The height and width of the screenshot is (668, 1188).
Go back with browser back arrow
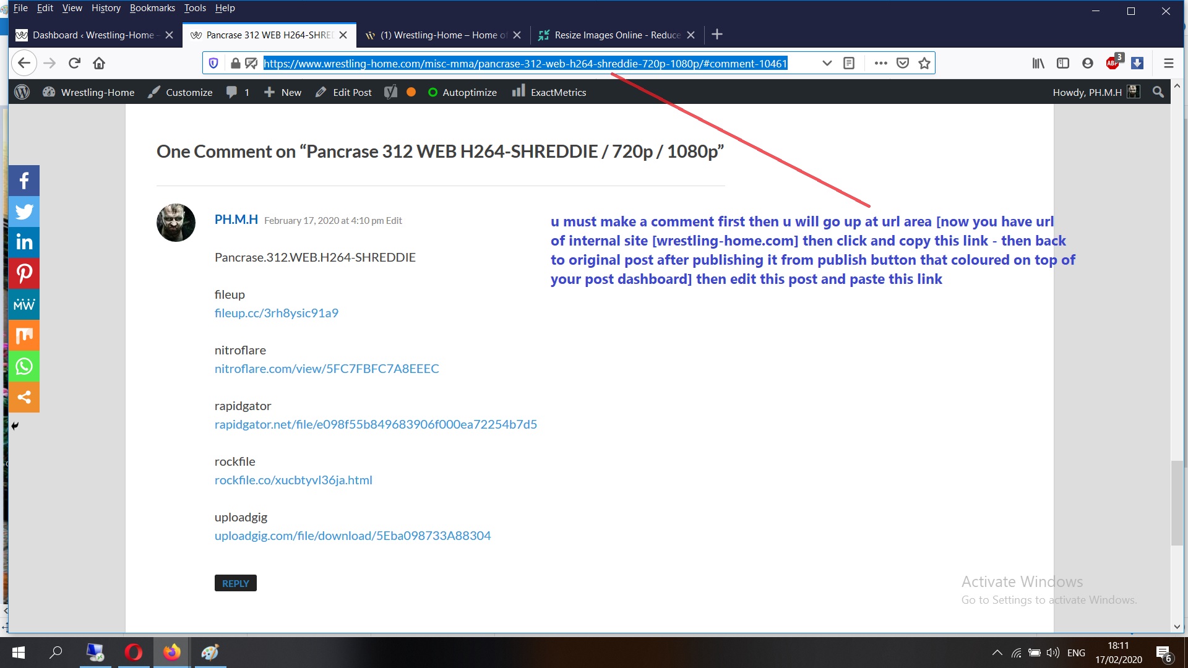pyautogui.click(x=24, y=63)
